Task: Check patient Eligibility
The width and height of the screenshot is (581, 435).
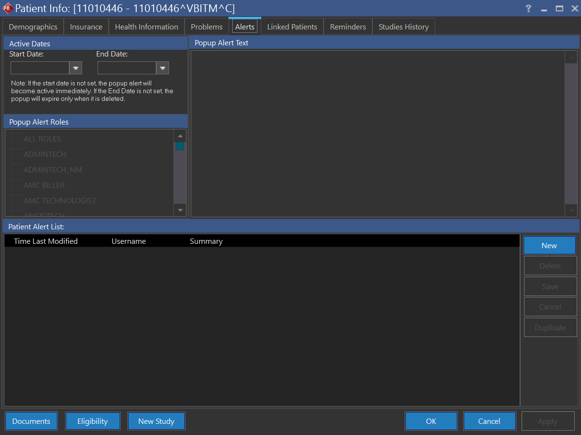Action: 93,421
